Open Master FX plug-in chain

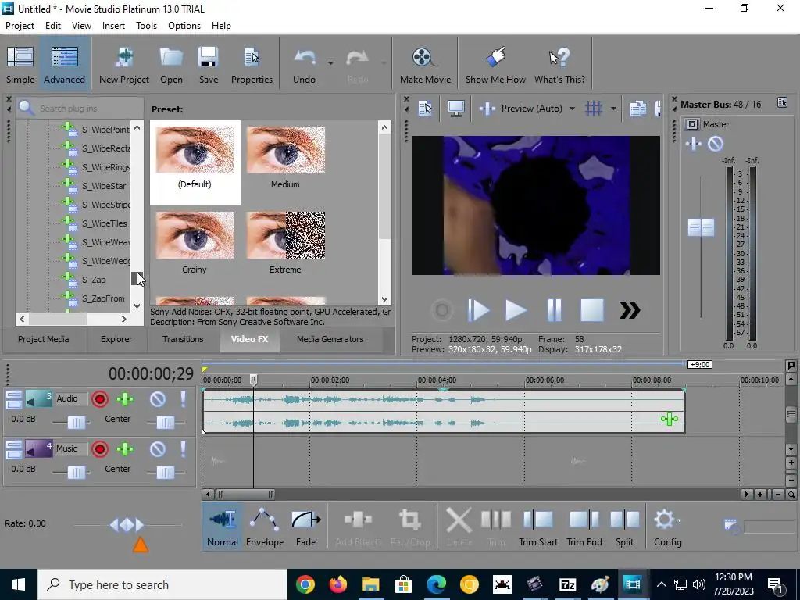pos(694,144)
